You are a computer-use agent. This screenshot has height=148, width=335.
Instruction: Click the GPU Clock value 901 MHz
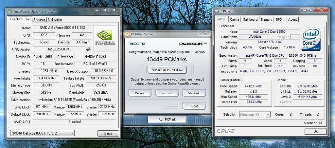42,106
